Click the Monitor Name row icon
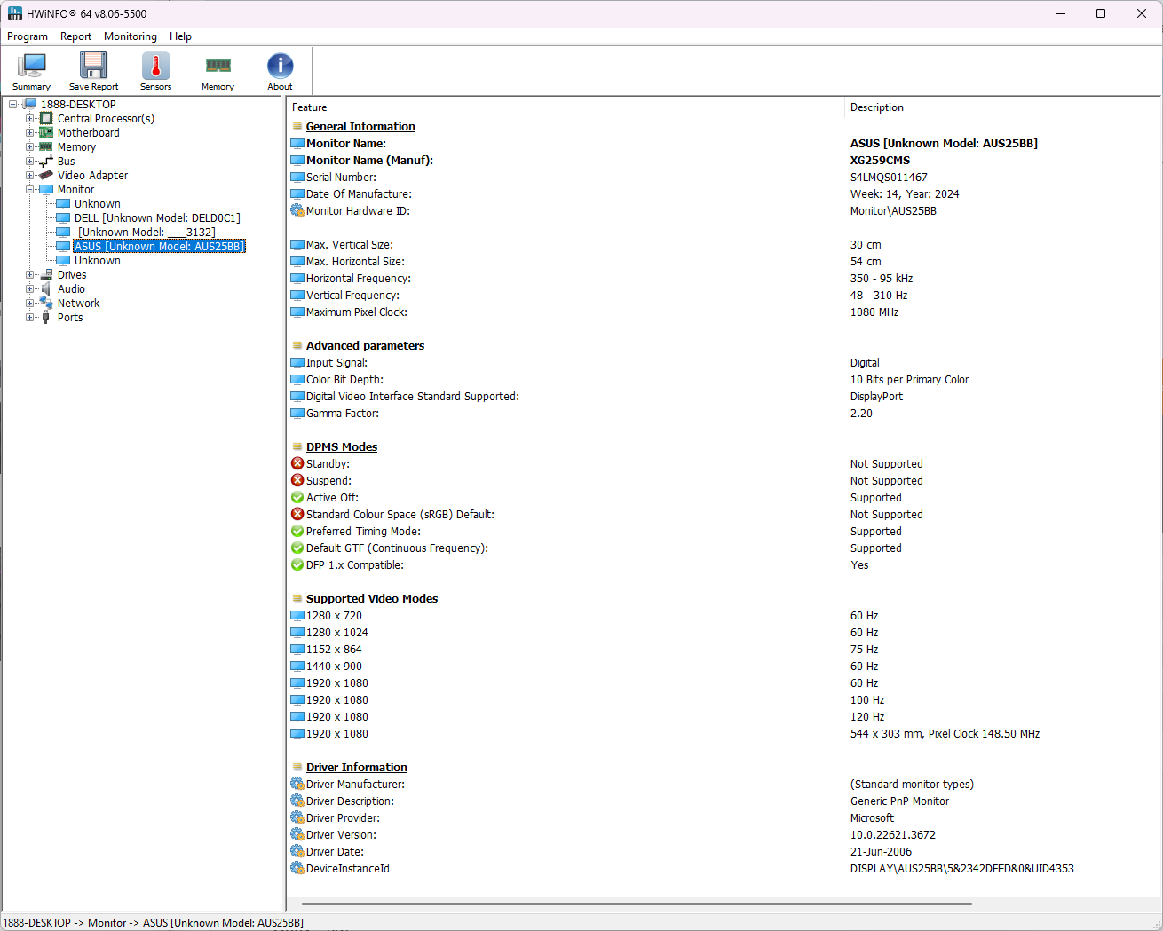 click(x=297, y=144)
